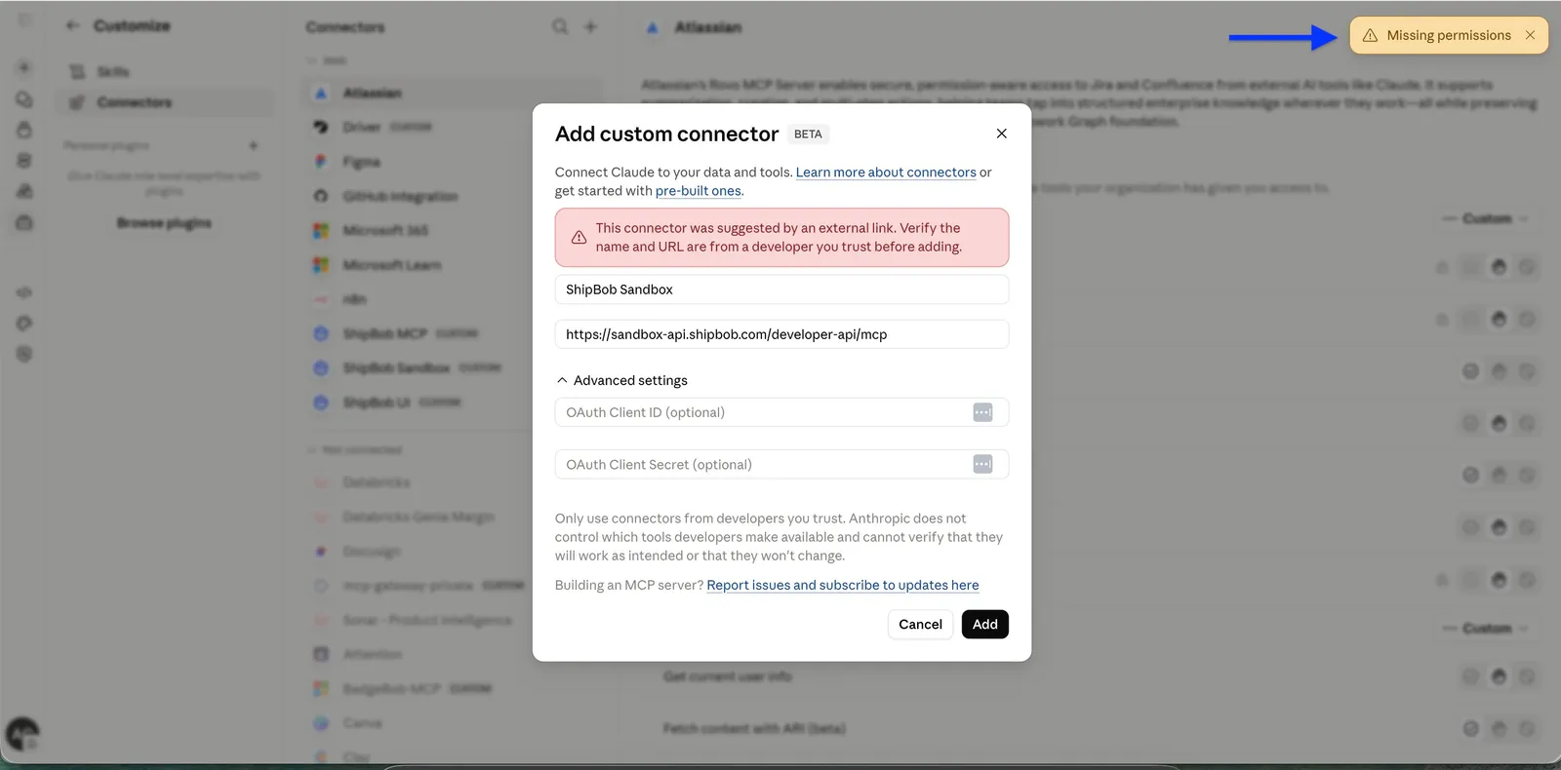Collapse the Advanced settings section
Screen dimensions: 1561x770
(x=622, y=380)
